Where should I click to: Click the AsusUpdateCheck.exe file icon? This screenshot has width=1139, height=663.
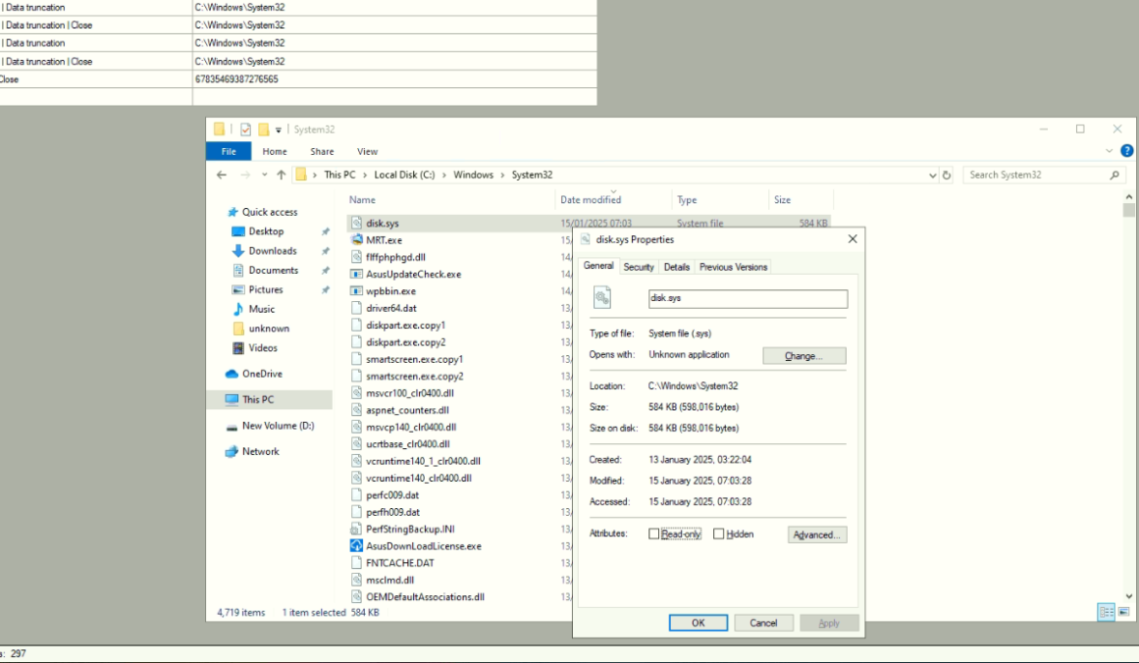356,274
